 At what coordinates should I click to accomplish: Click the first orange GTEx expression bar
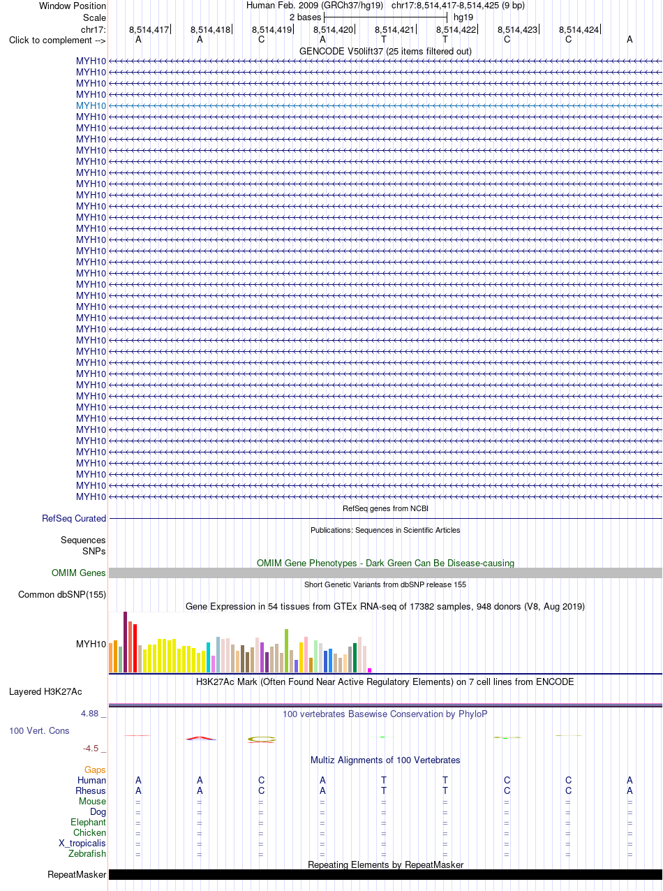click(x=111, y=658)
